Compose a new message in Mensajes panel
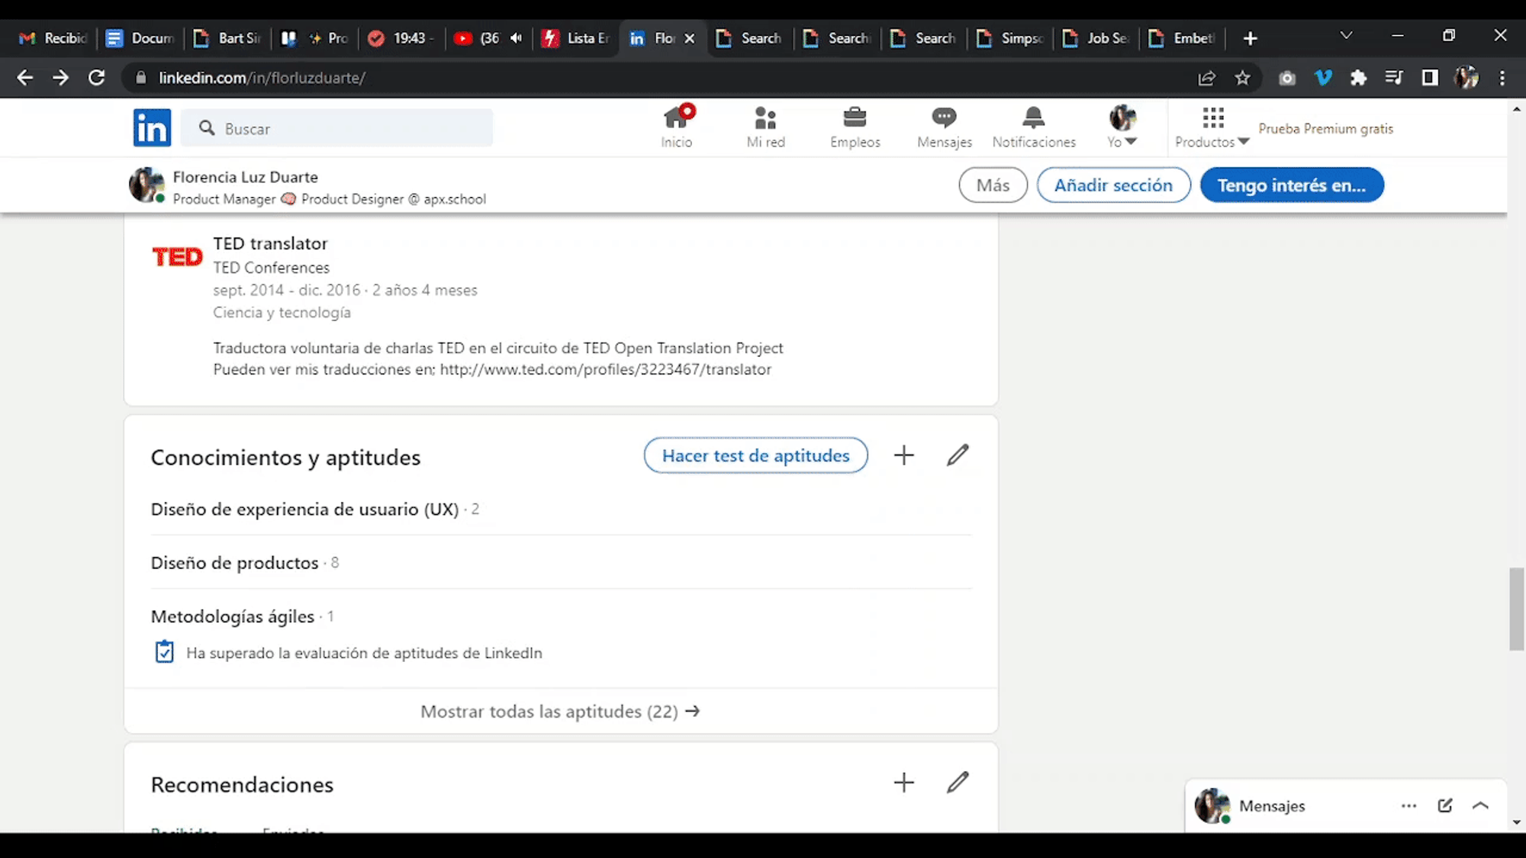This screenshot has height=858, width=1526. 1444,806
